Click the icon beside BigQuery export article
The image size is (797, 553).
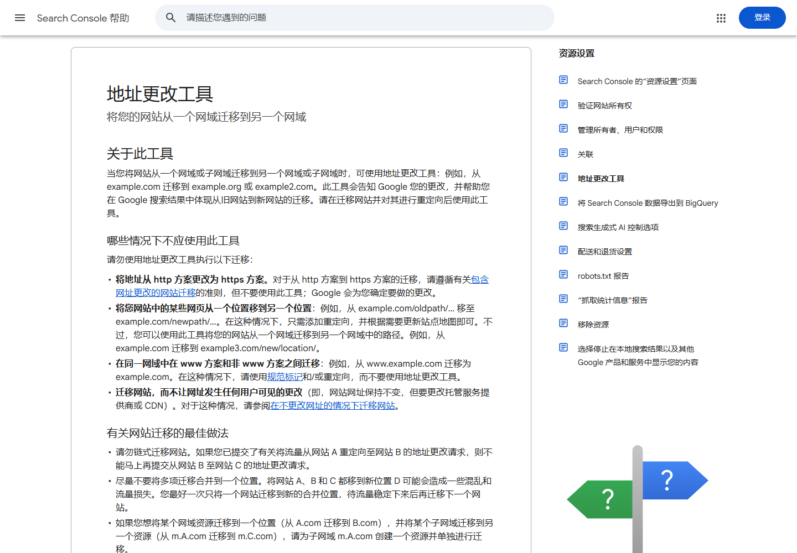point(563,202)
